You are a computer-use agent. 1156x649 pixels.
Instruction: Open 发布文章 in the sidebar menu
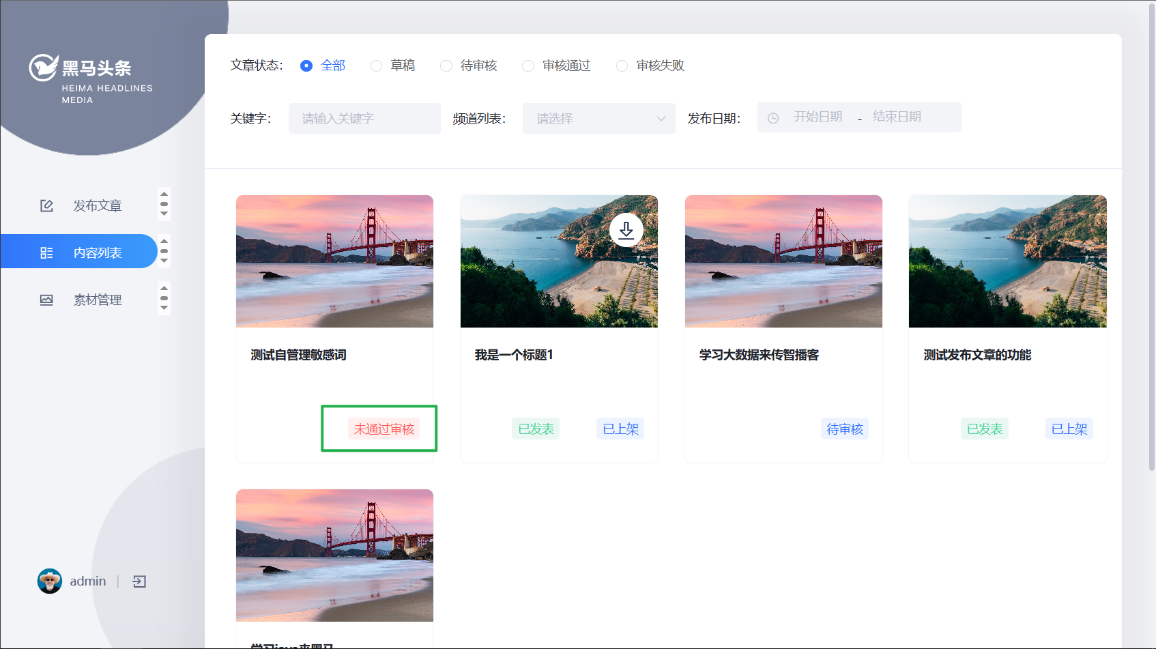(x=98, y=205)
